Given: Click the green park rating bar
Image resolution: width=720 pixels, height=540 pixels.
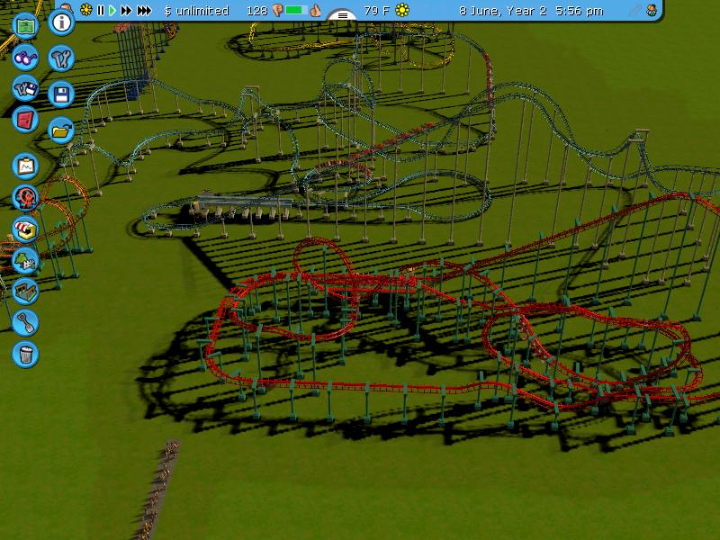Looking at the screenshot, I should [296, 10].
